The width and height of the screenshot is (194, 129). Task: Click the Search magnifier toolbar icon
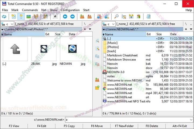tap(117, 17)
